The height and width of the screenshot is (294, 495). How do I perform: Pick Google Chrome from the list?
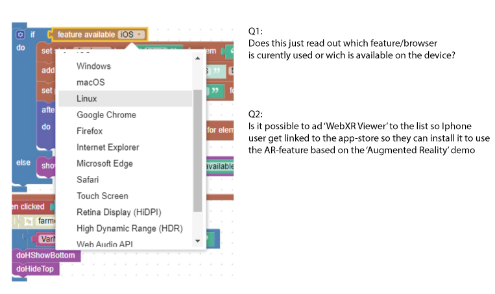[125, 115]
